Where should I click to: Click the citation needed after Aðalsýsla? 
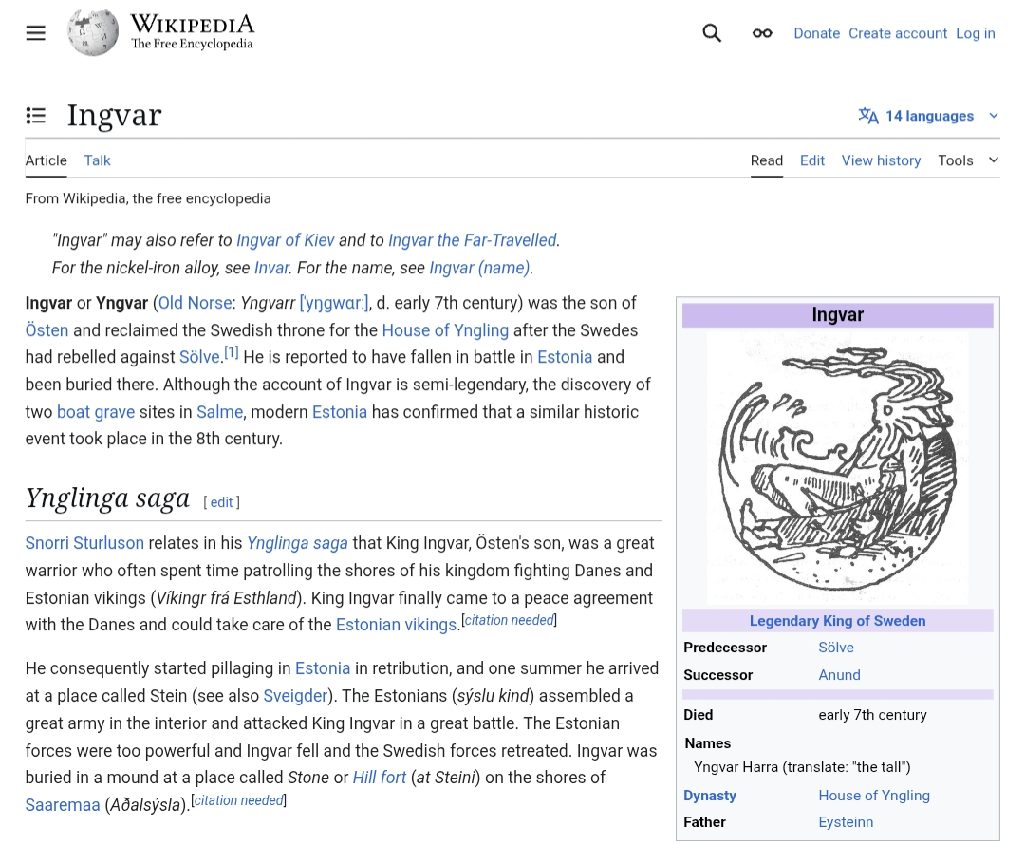click(238, 799)
